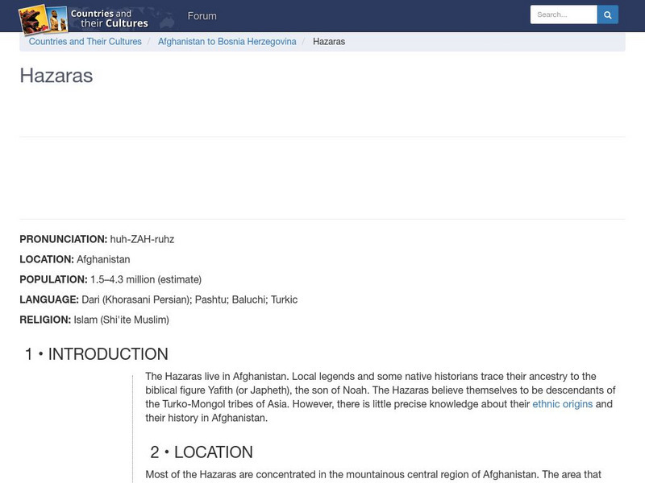Select the LANGUAGE details line
Screen dimensions: 645x483
tap(159, 299)
